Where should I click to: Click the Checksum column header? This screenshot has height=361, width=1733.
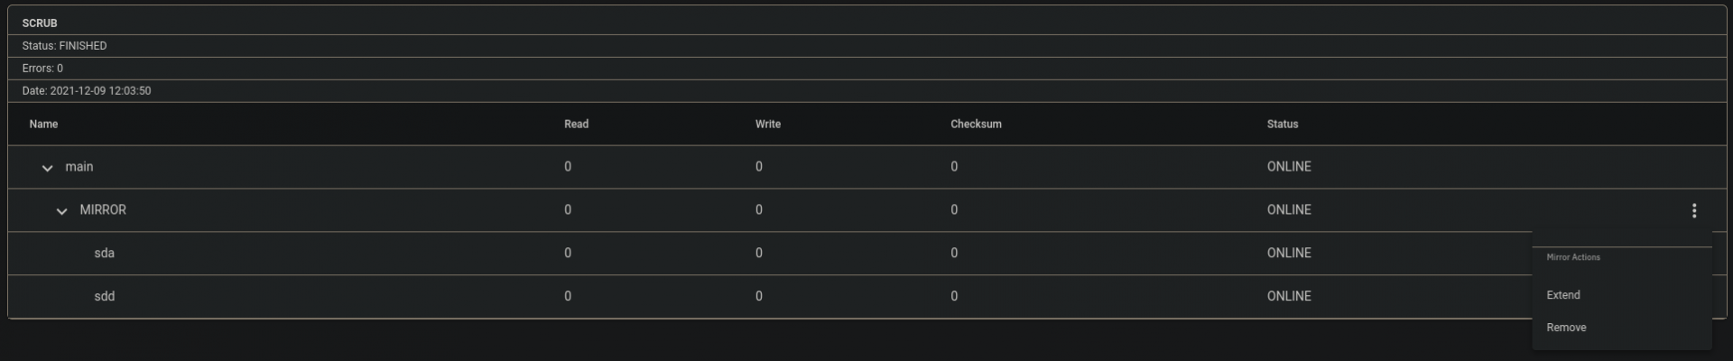tap(976, 125)
